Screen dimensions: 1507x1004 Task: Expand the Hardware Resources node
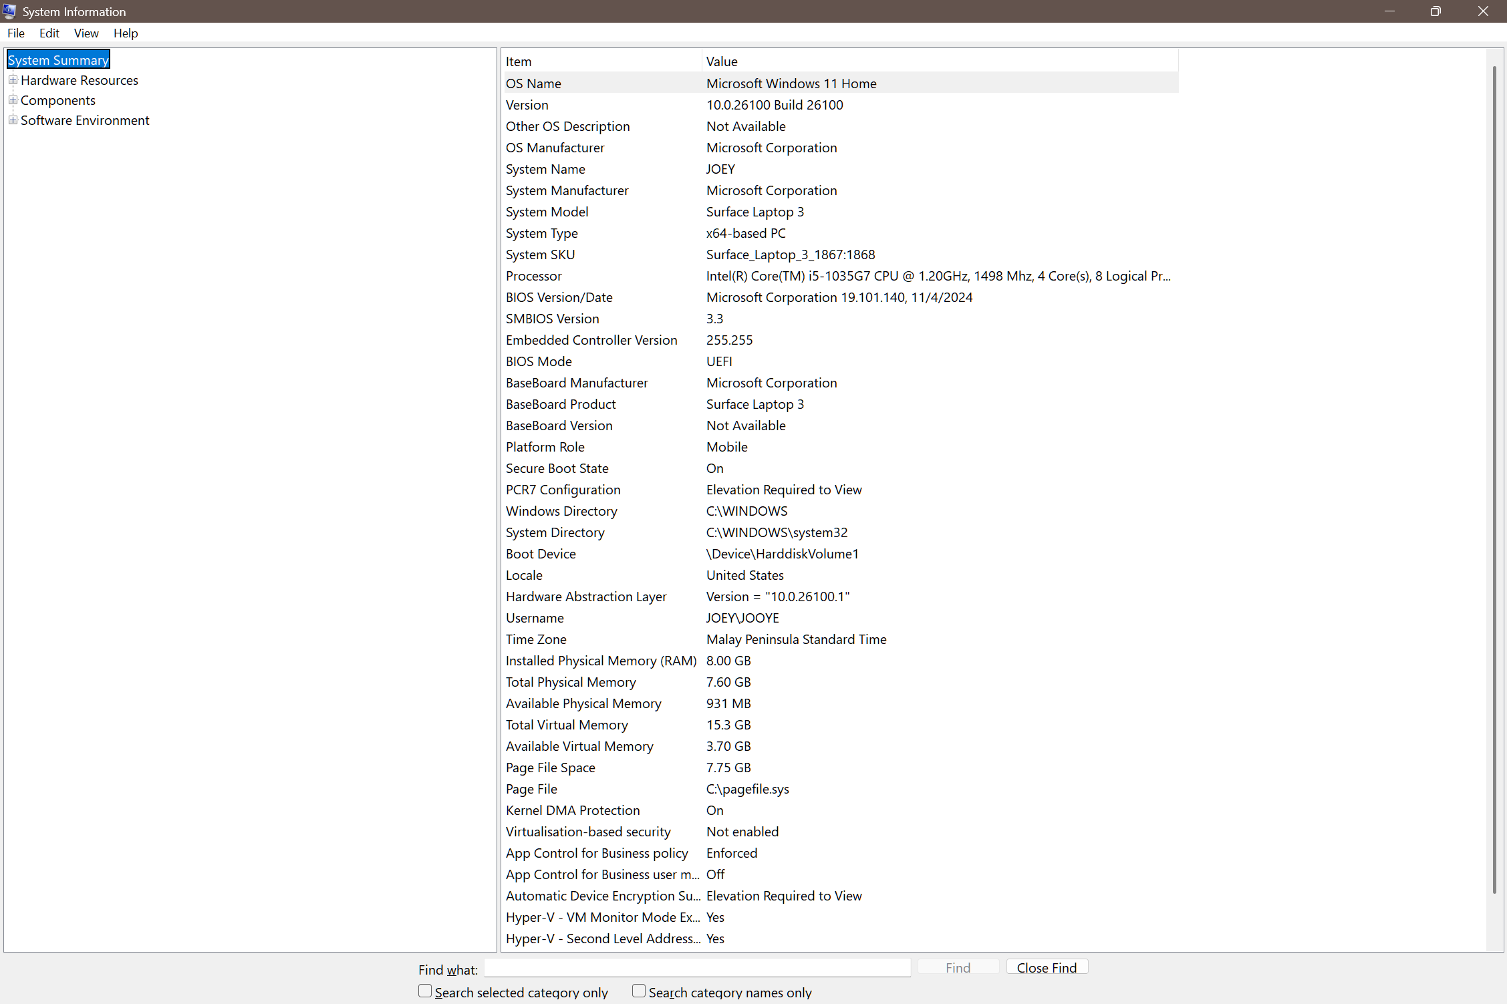click(13, 80)
